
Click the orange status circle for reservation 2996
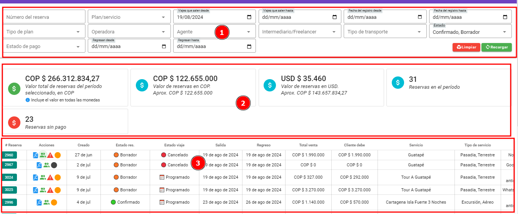pyautogui.click(x=54, y=202)
